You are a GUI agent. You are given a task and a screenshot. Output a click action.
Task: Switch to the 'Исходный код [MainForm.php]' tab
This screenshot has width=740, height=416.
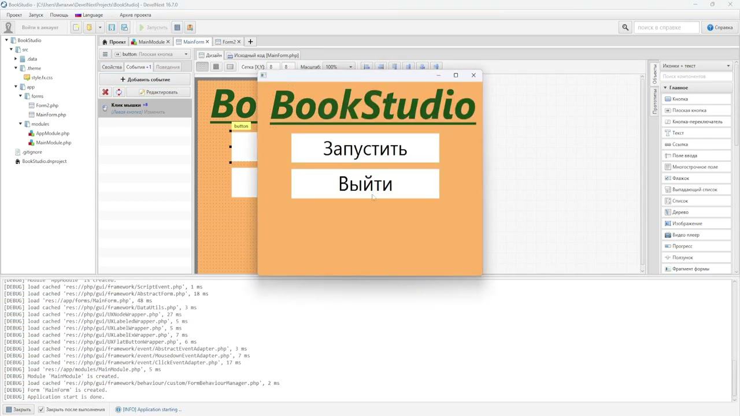[x=263, y=55]
